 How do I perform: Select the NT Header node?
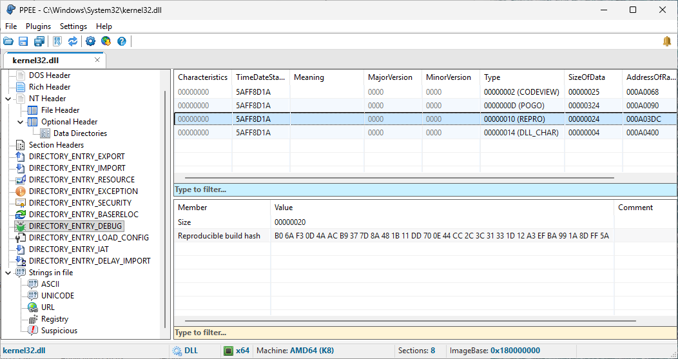tap(47, 99)
